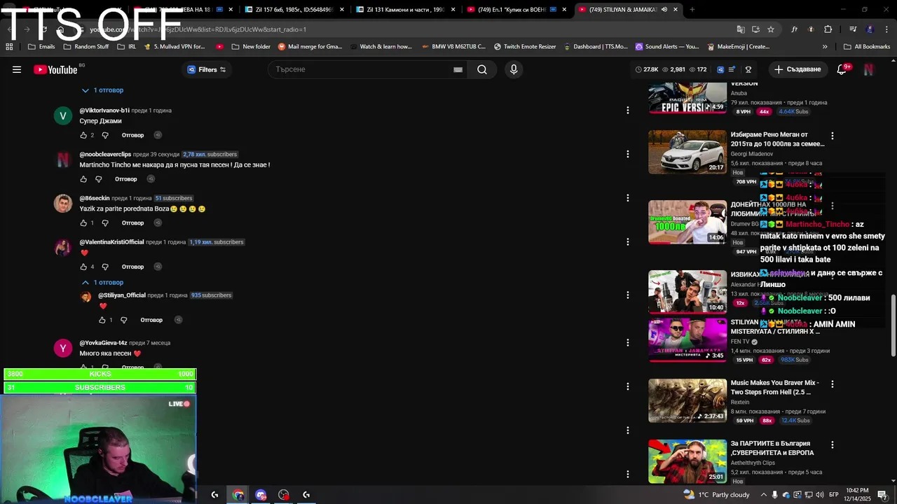Open YouTube notifications bell
This screenshot has height=504, width=897.
[x=842, y=69]
